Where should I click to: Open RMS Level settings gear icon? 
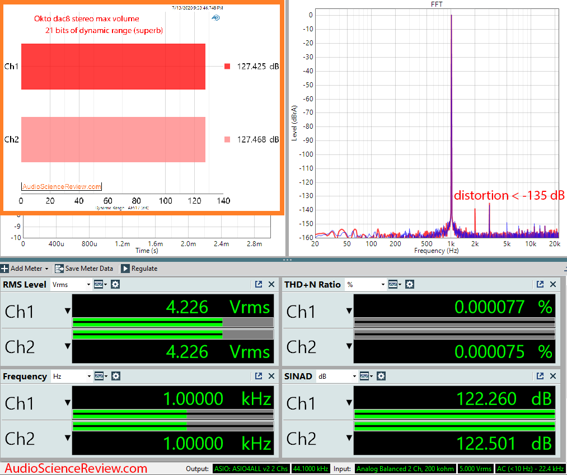click(x=115, y=284)
